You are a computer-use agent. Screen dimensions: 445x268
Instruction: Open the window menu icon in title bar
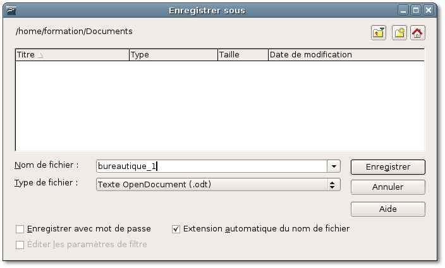(x=11, y=11)
